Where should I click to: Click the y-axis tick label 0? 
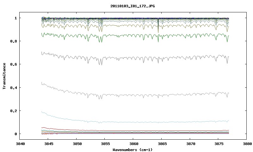[x=15, y=134]
